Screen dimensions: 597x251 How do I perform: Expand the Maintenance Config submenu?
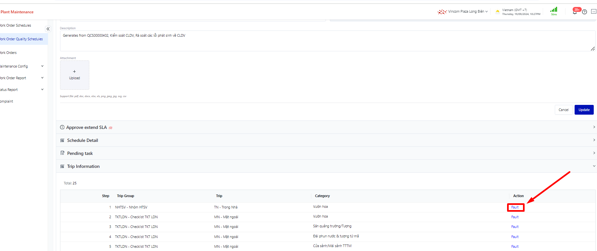[x=42, y=66]
